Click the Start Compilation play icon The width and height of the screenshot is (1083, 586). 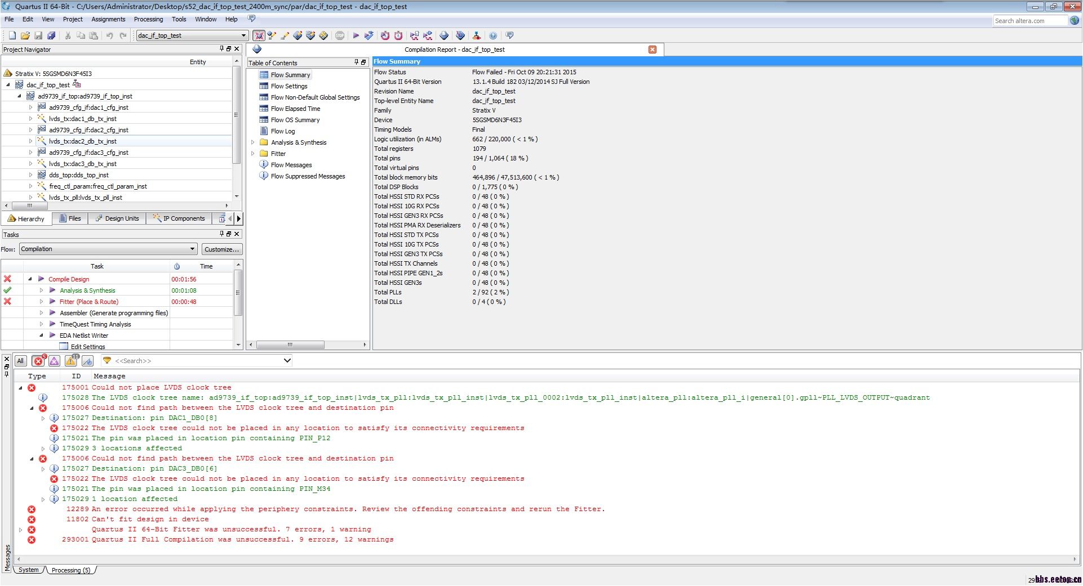point(356,35)
